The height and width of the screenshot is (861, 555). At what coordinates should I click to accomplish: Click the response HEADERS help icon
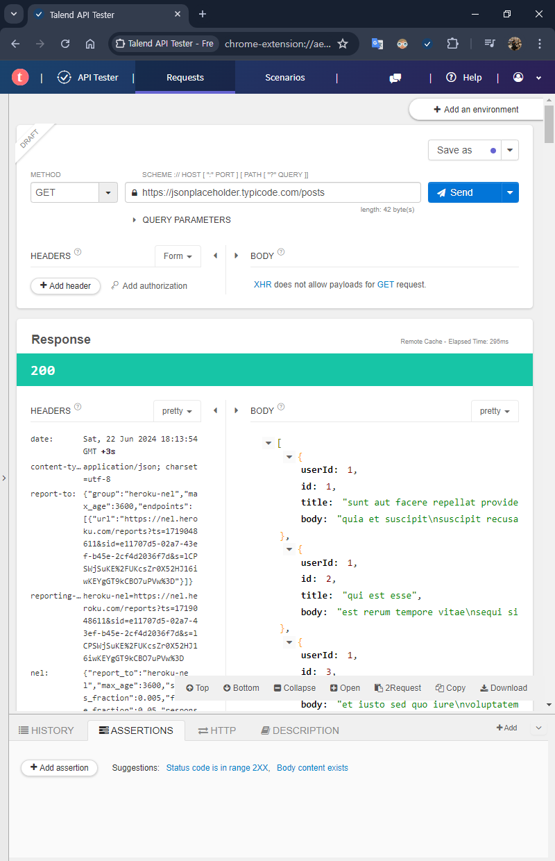(x=78, y=408)
